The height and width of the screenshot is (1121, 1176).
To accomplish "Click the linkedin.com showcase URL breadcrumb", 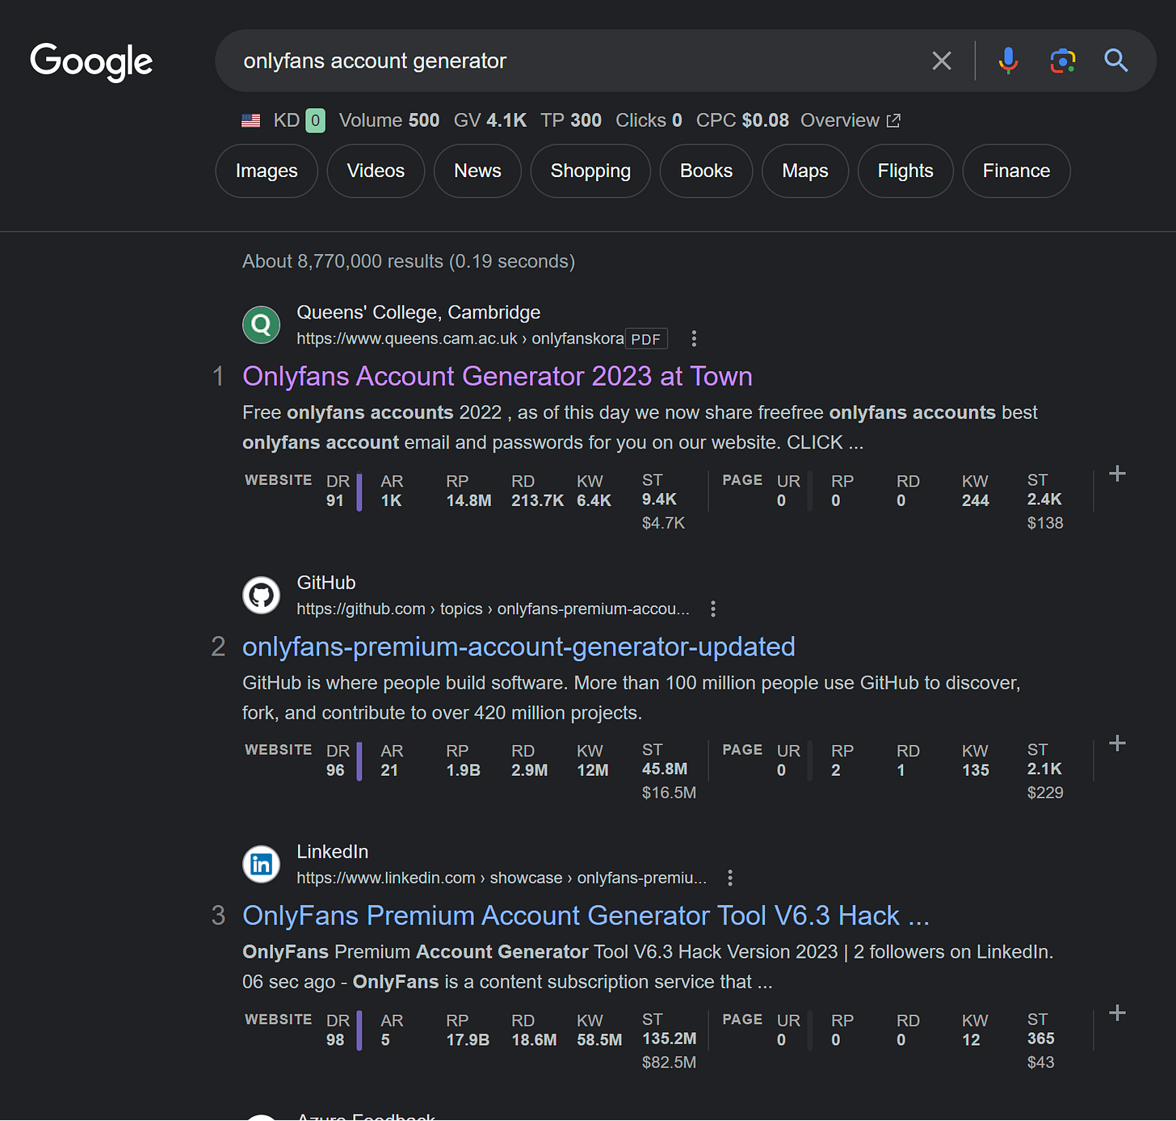I will pyautogui.click(x=502, y=879).
